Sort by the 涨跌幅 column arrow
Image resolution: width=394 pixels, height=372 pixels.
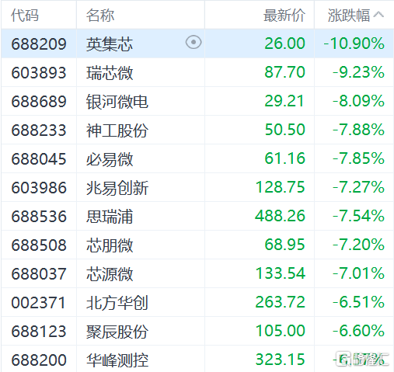click(378, 15)
